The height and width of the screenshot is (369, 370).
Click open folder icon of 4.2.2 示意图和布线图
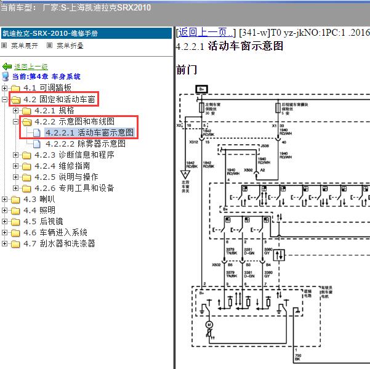point(26,122)
